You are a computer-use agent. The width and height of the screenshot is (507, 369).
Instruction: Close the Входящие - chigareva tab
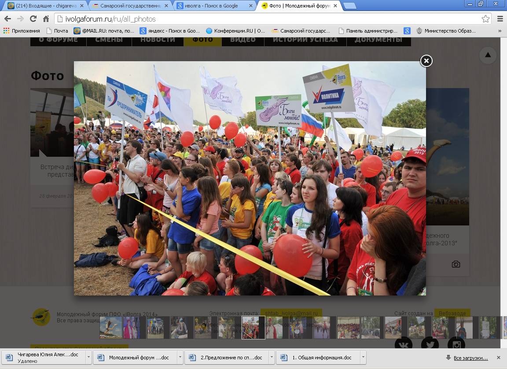pyautogui.click(x=82, y=6)
